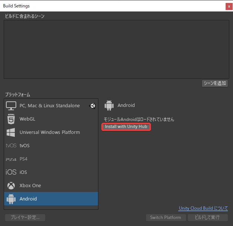Image resolution: width=233 pixels, height=226 pixels.
Task: Click the Build Settings window title
Action: pos(16,6)
